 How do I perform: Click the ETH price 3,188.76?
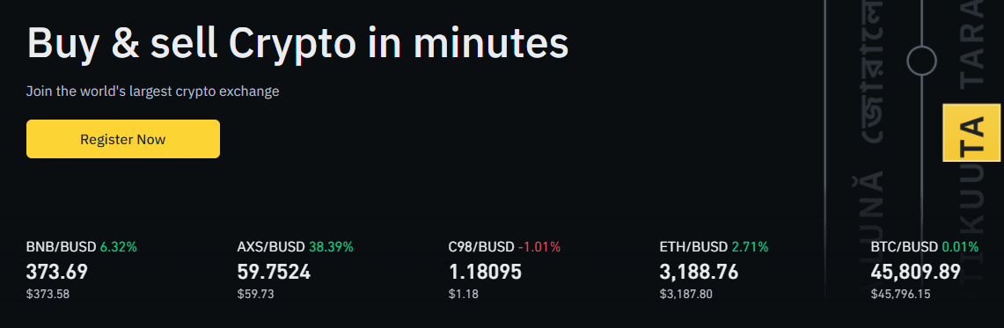coord(699,272)
